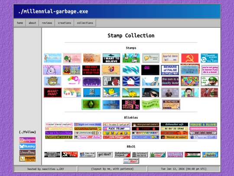Click the pink bunny stamp

(52, 70)
